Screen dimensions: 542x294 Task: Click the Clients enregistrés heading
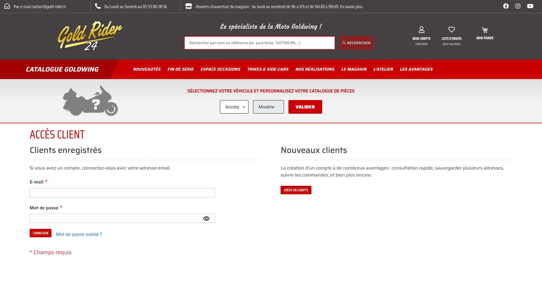[x=66, y=150]
